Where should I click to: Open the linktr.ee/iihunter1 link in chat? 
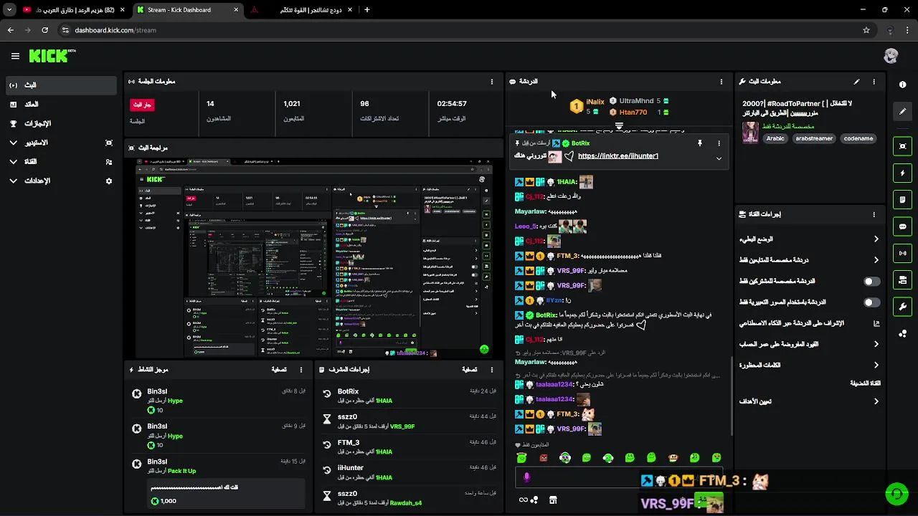click(617, 156)
